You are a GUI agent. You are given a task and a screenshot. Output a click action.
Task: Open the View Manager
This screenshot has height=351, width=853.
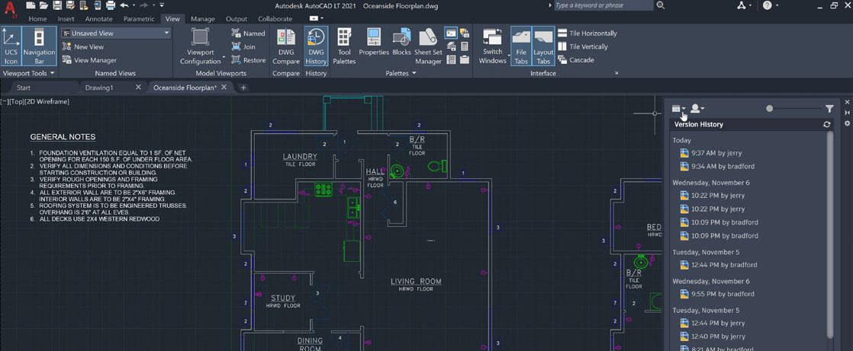pos(90,60)
